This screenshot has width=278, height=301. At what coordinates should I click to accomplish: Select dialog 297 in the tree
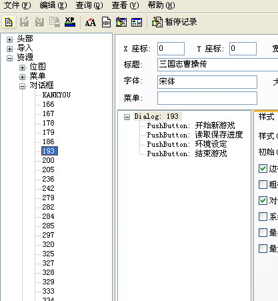click(48, 235)
